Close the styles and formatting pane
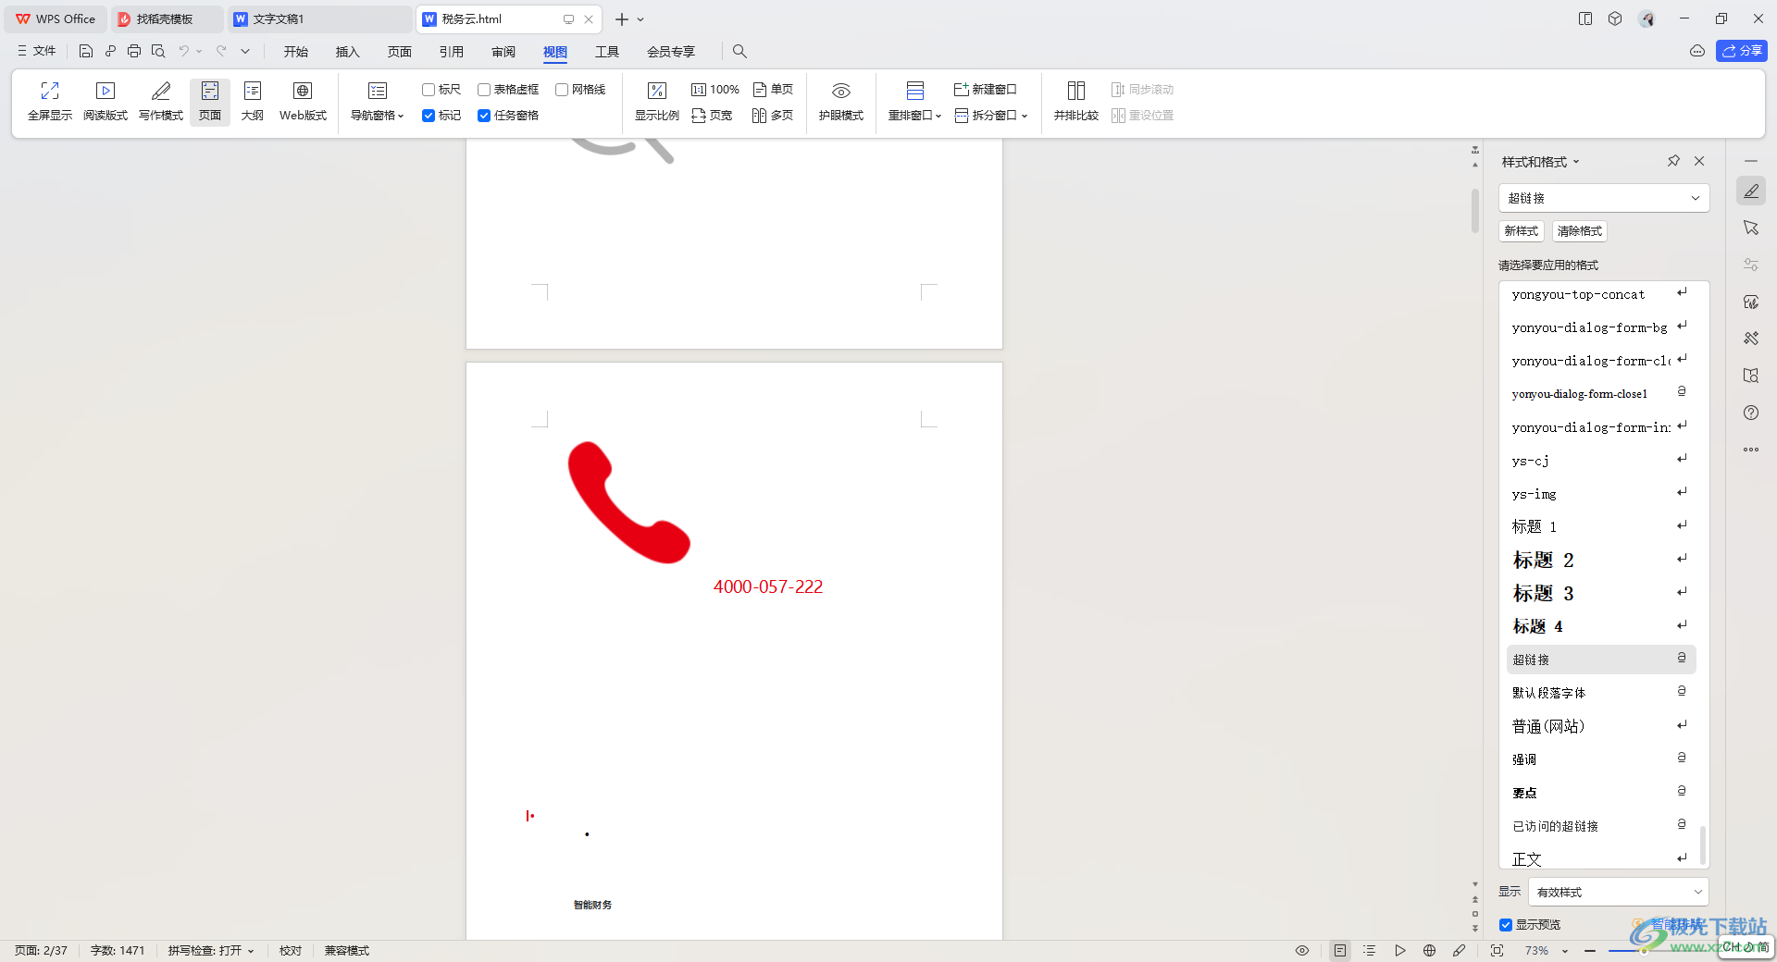 1699,161
